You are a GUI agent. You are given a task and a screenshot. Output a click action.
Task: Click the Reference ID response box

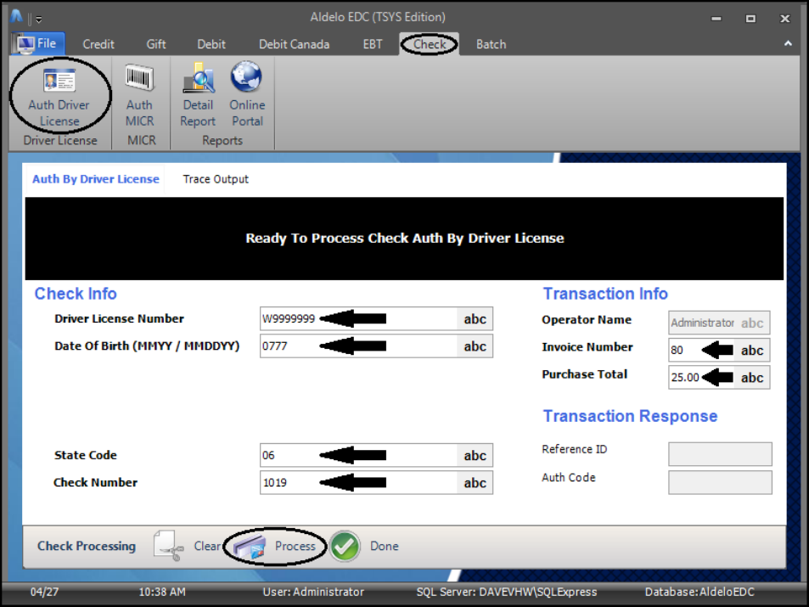[720, 454]
